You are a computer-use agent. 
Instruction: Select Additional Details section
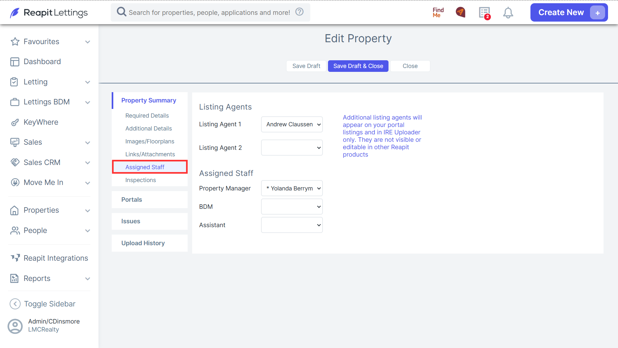148,129
